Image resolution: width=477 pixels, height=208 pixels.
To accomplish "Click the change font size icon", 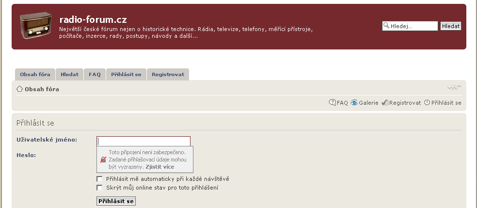I will [x=454, y=87].
